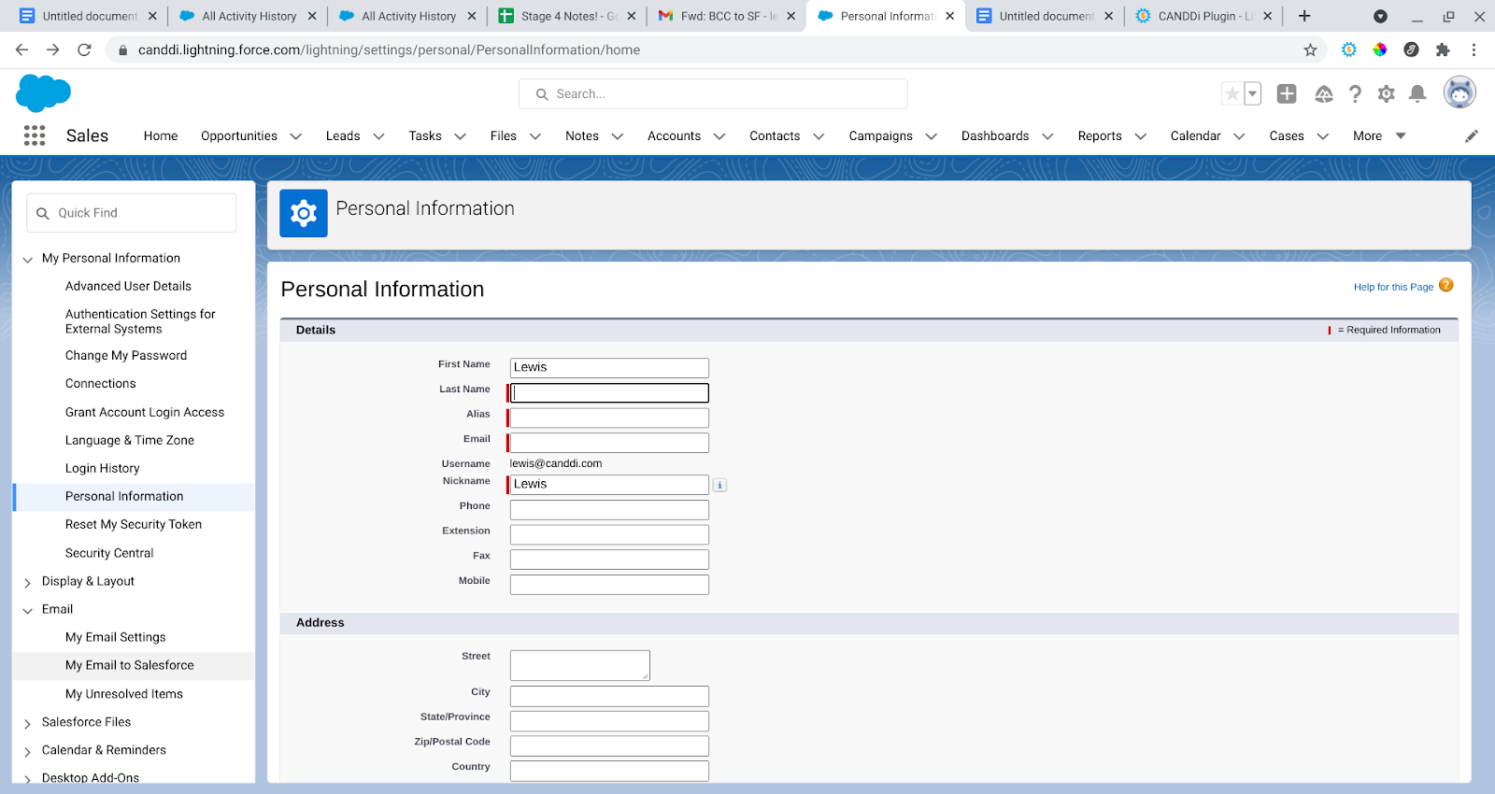Viewport: 1495px width, 794px height.
Task: Open Global Actions plus icon
Action: tap(1287, 93)
